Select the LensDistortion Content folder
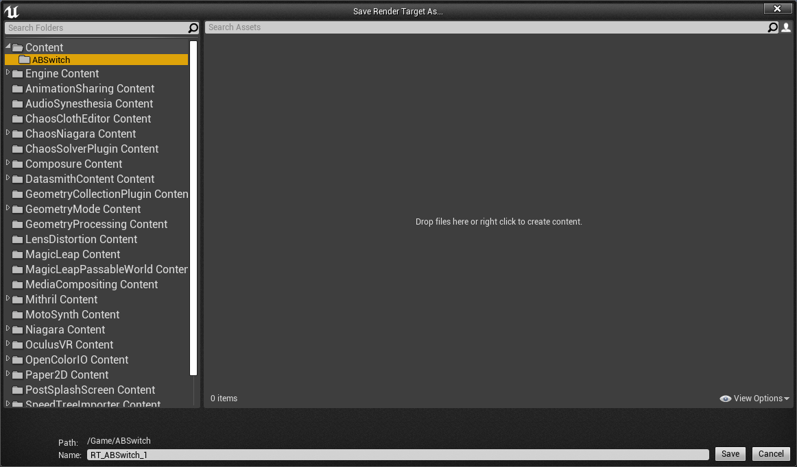The height and width of the screenshot is (467, 797). 81,239
